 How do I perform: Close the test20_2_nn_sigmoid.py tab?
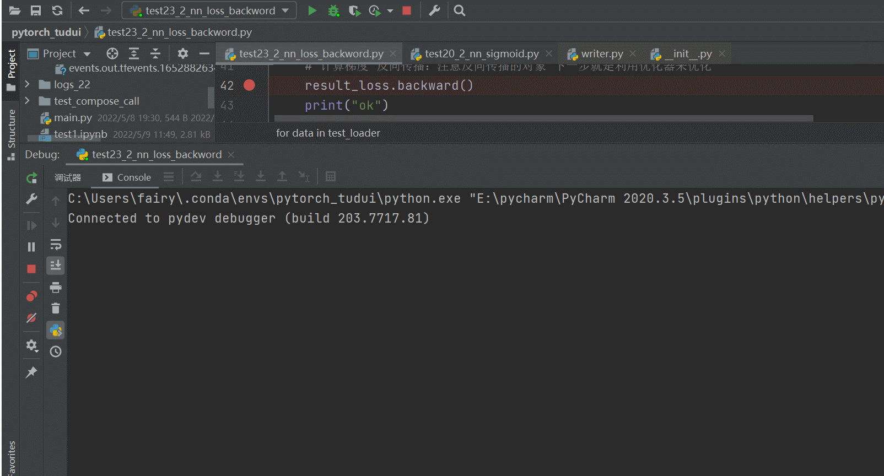(549, 53)
